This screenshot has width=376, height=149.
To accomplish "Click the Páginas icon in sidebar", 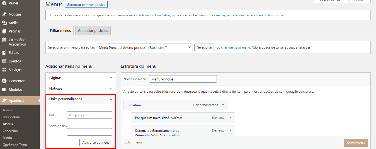I will [4, 31].
